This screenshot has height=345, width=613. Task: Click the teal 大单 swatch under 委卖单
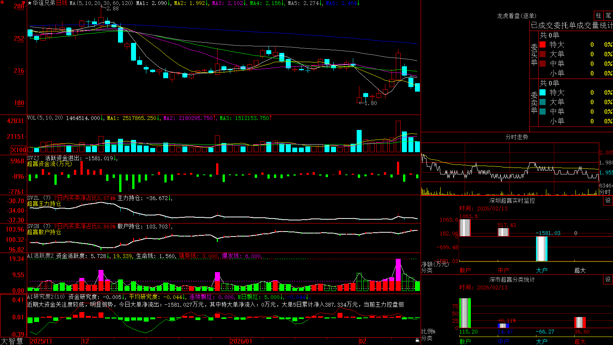[x=543, y=102]
